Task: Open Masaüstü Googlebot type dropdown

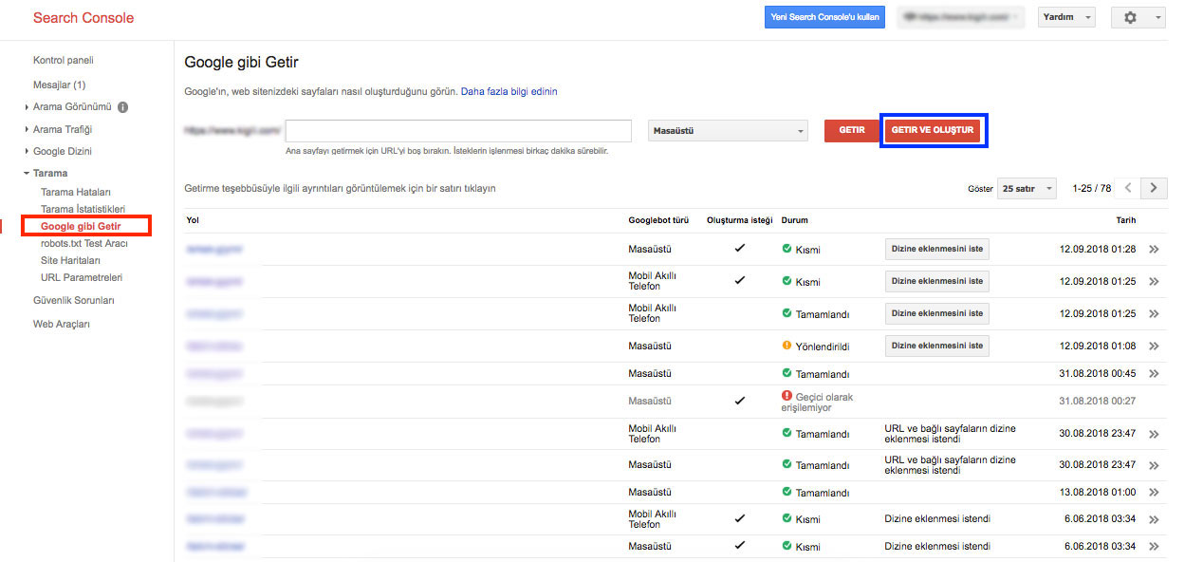Action: (x=729, y=131)
